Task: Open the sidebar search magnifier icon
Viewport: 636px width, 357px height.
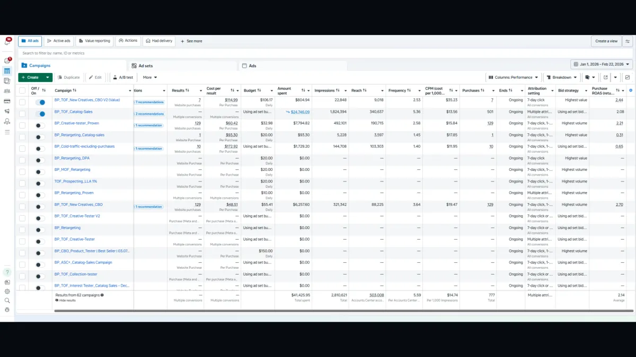Action: coord(7,300)
